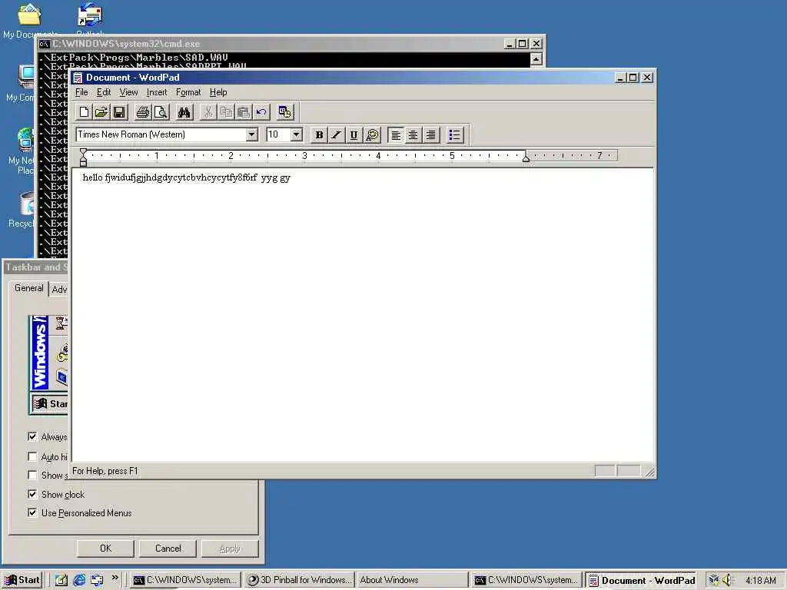Screen dimensions: 787x590
Task: Open the Insert menu in WordPad
Action: (x=157, y=92)
